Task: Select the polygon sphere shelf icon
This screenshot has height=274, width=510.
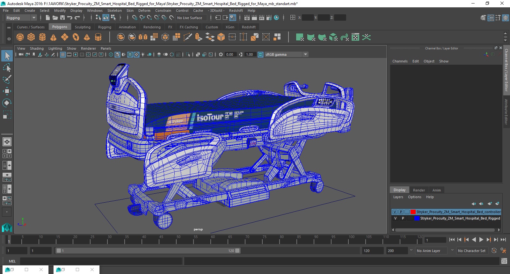Action: 20,37
